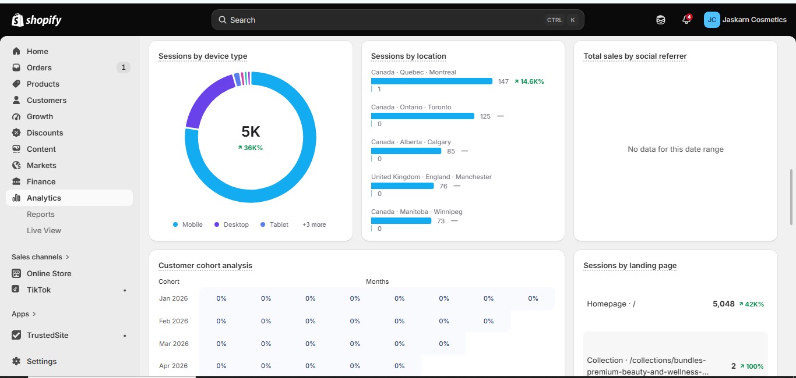
Task: Click the Shopify logo
Action: coord(36,20)
